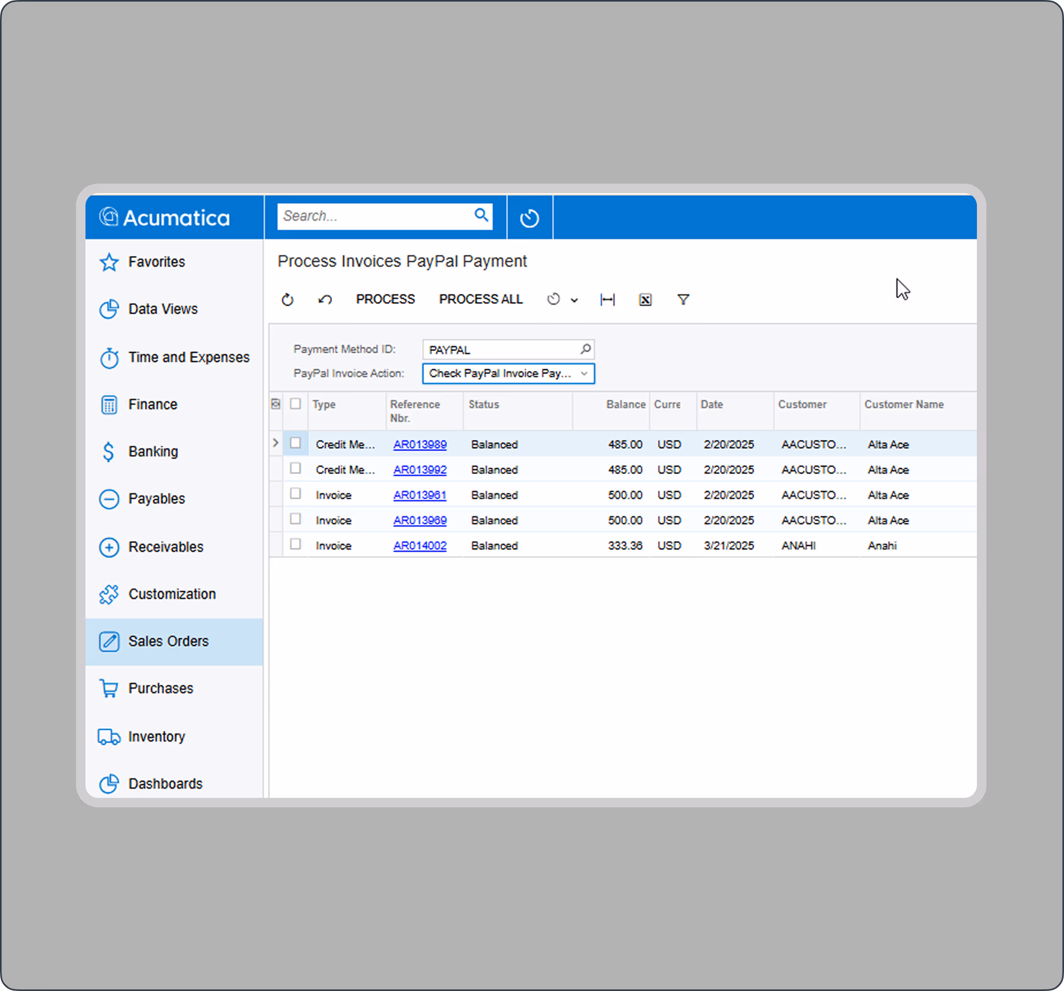This screenshot has width=1064, height=991.
Task: Expand PayPal Invoice Action dropdown
Action: click(x=584, y=374)
